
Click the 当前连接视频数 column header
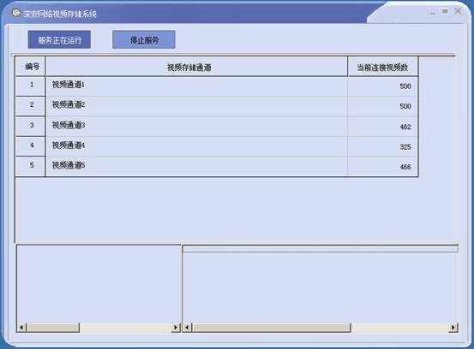coord(382,67)
